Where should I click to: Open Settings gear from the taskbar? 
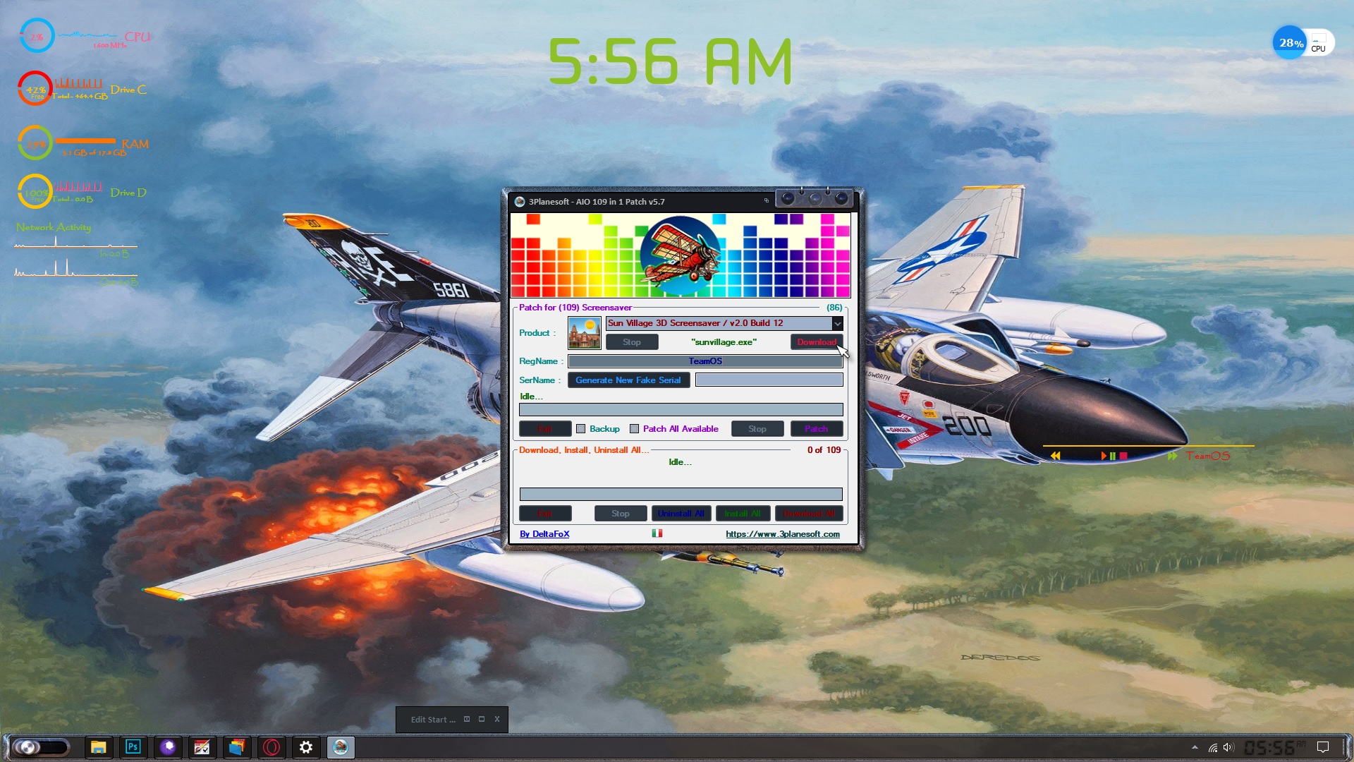(x=306, y=746)
